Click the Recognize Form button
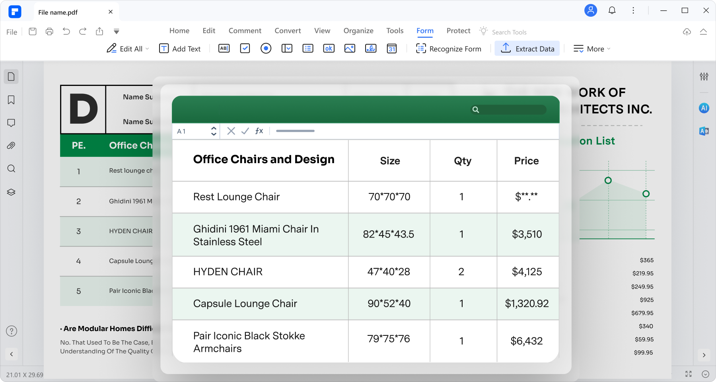 449,48
